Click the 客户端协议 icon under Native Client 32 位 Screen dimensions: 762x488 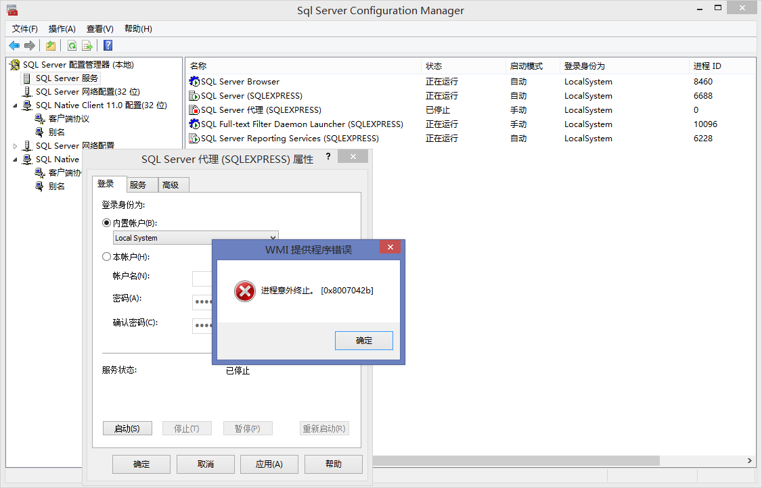[x=40, y=119]
